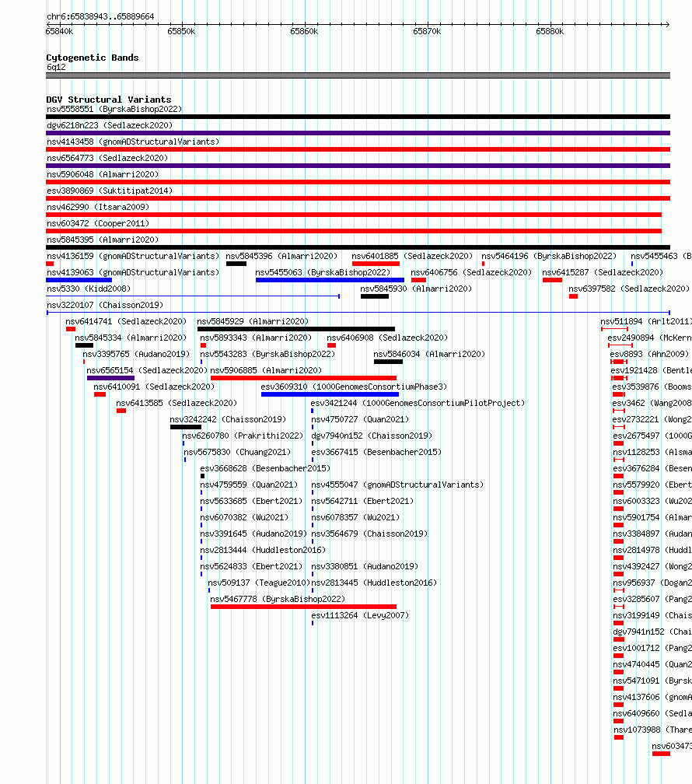
Task: Click the nsv3220107 (Chaisson2019) label
Action: tap(105, 305)
